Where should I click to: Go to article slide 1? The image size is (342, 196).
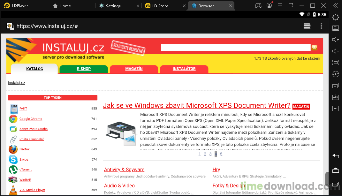(x=200, y=154)
